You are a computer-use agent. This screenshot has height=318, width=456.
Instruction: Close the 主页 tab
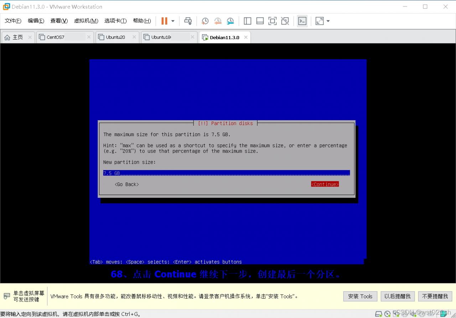(30, 37)
